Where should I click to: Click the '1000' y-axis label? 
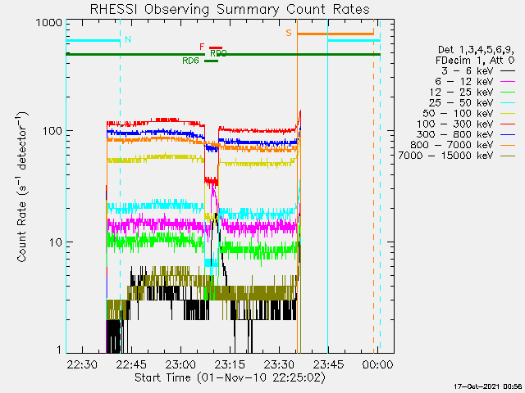(49, 23)
